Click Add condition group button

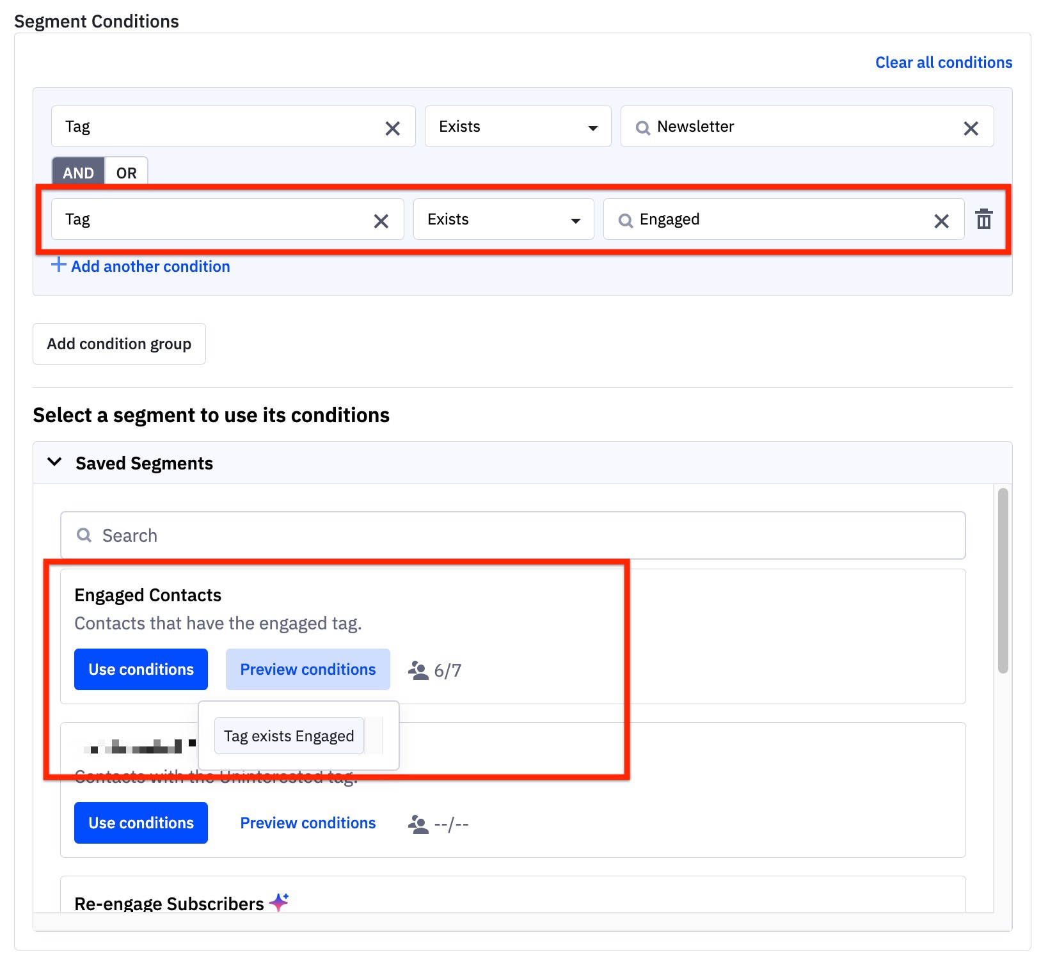[119, 344]
